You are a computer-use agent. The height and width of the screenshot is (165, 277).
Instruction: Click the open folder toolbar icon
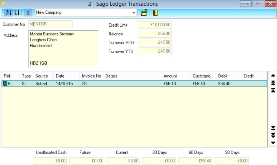click(x=144, y=12)
